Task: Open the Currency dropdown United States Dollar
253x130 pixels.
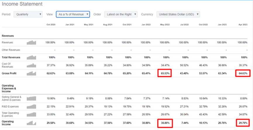Action: click(178, 14)
